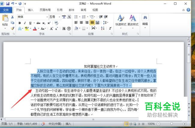Screen dimensions: 195x128
Task: Decrease the paragraph indent
Action: point(100,17)
